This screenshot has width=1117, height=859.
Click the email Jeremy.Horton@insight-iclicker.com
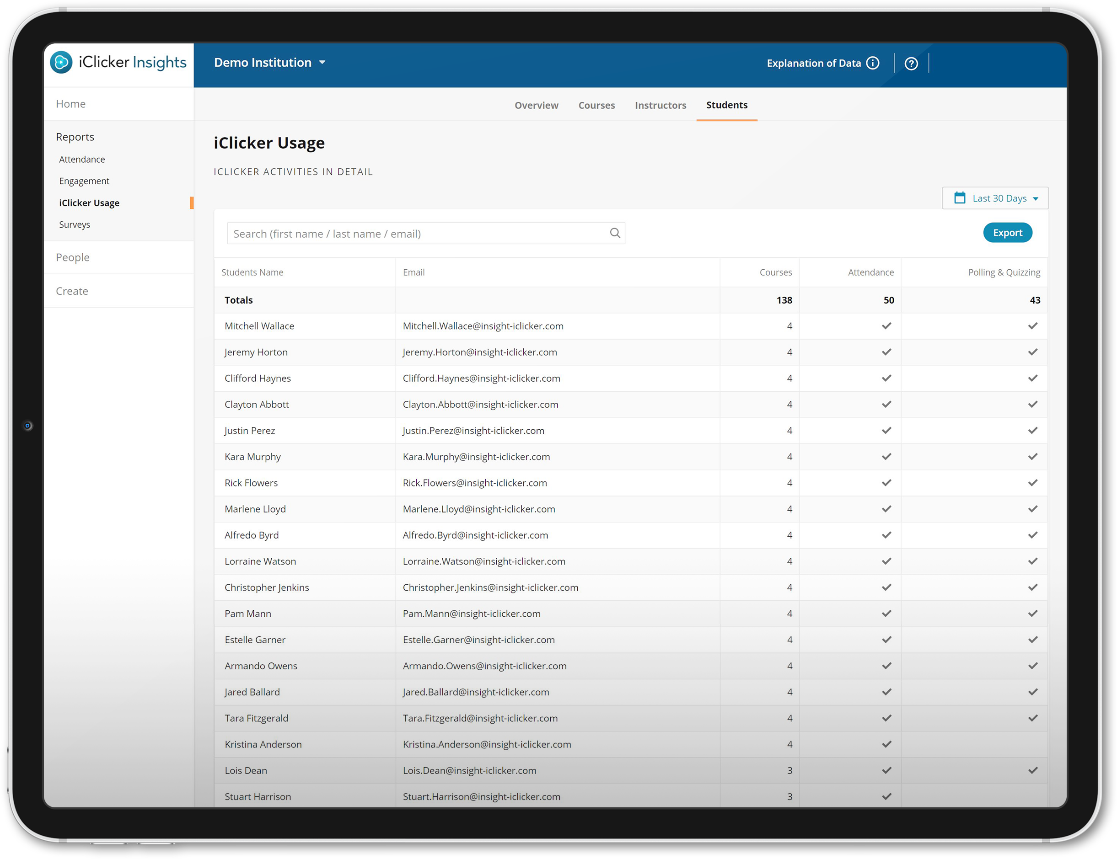[480, 352]
